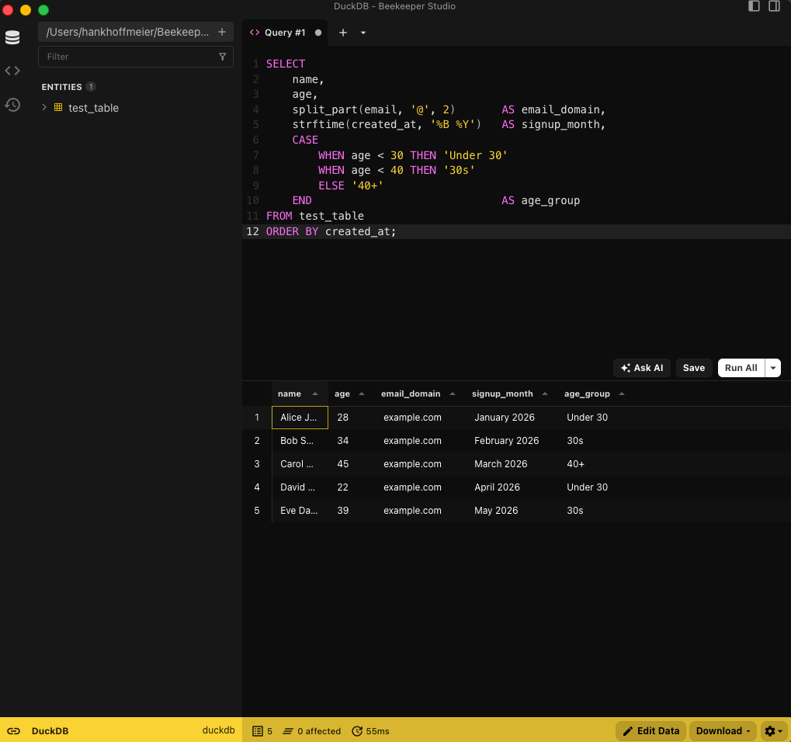Open saved queries sidebar icon
The width and height of the screenshot is (791, 742).
click(x=12, y=71)
